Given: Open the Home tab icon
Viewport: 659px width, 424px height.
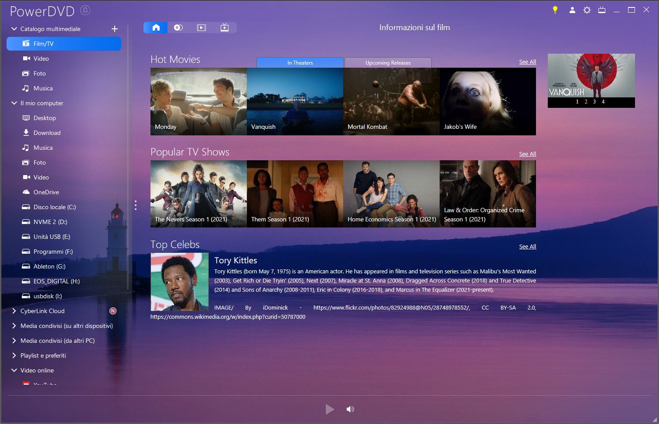Looking at the screenshot, I should pyautogui.click(x=156, y=28).
